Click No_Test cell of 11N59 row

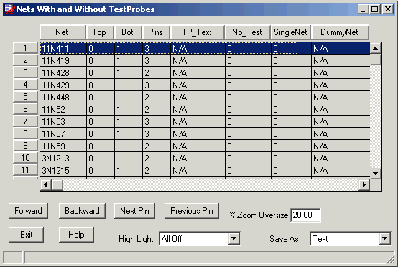[249, 146]
